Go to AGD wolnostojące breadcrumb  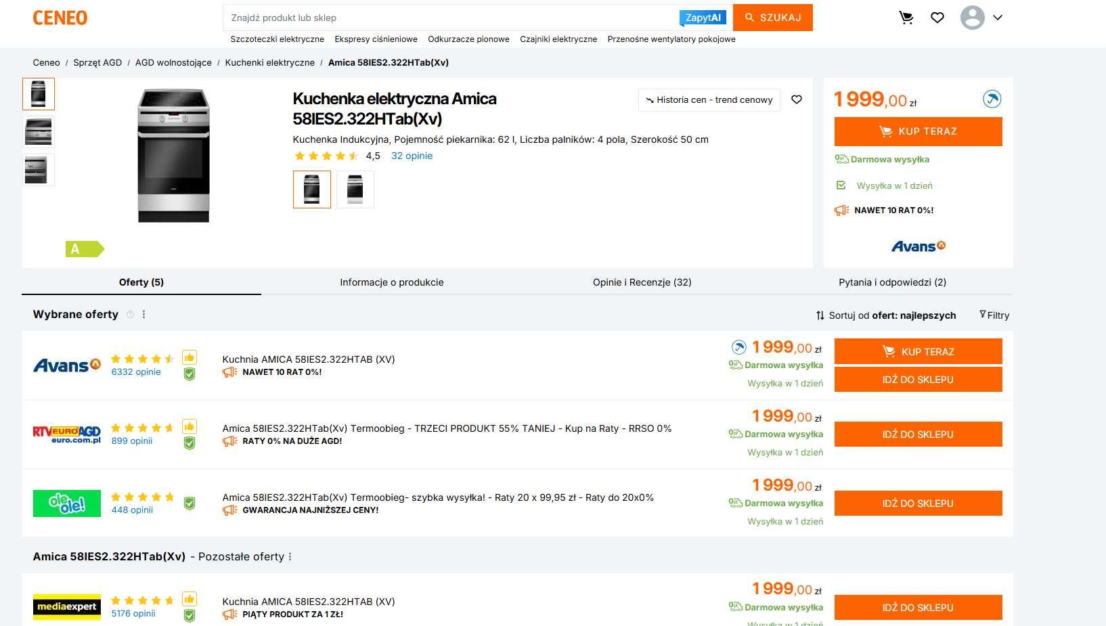click(x=173, y=62)
